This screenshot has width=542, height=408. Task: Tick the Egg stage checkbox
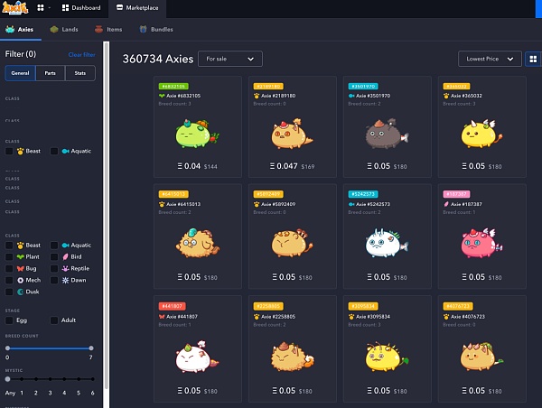[10, 320]
